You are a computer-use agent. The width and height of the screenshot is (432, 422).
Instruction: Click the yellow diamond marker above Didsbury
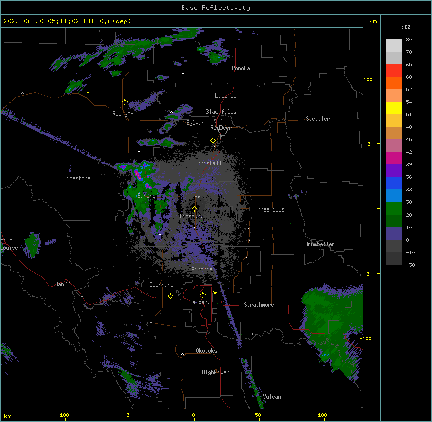(x=194, y=209)
